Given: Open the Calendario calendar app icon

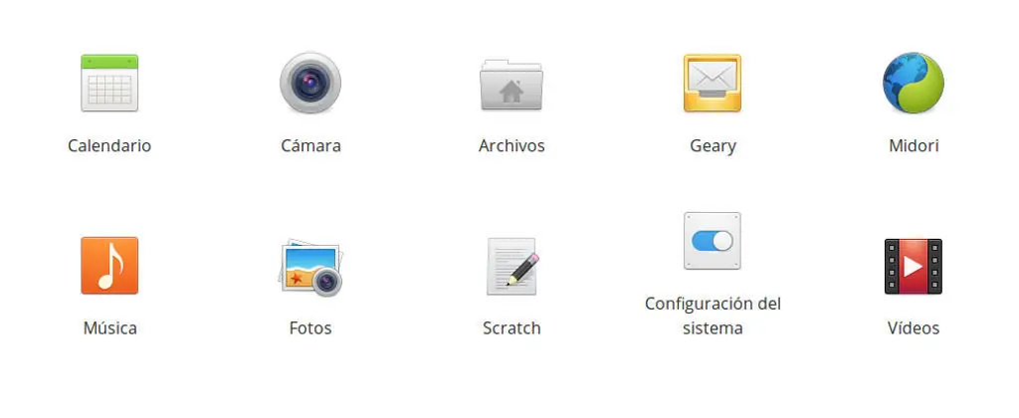Looking at the screenshot, I should tap(109, 83).
